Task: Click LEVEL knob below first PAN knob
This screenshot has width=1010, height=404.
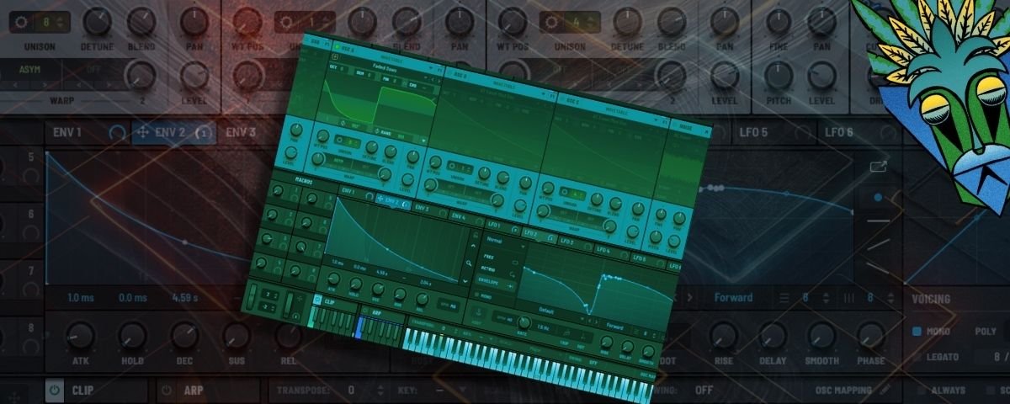Action: (195, 76)
